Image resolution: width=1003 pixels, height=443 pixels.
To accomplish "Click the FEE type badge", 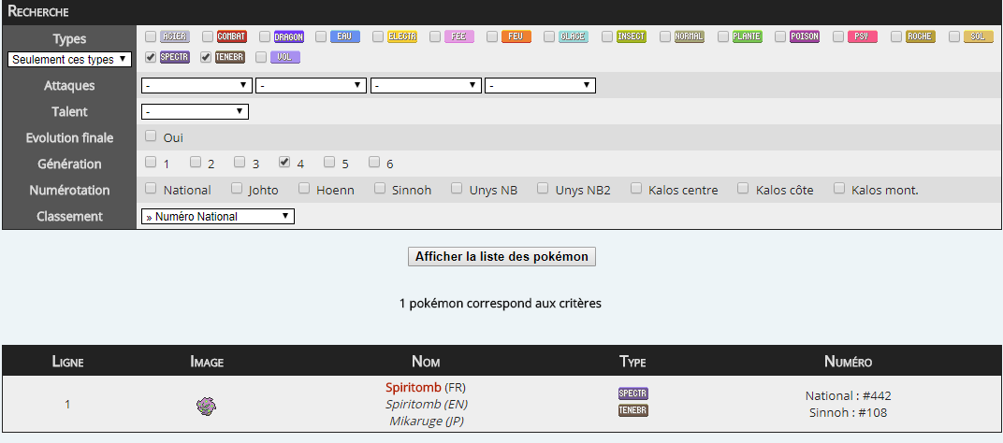I will (458, 36).
